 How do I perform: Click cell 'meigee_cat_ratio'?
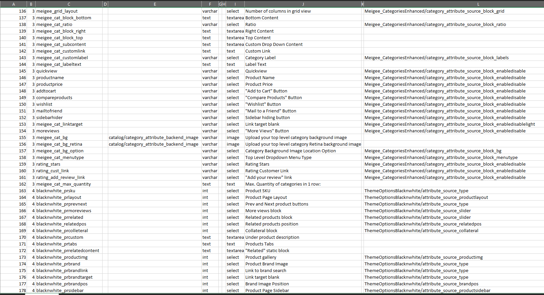click(x=69, y=24)
